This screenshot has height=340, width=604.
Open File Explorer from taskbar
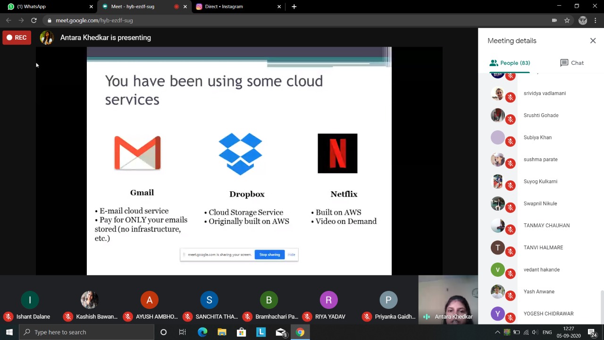pyautogui.click(x=222, y=332)
